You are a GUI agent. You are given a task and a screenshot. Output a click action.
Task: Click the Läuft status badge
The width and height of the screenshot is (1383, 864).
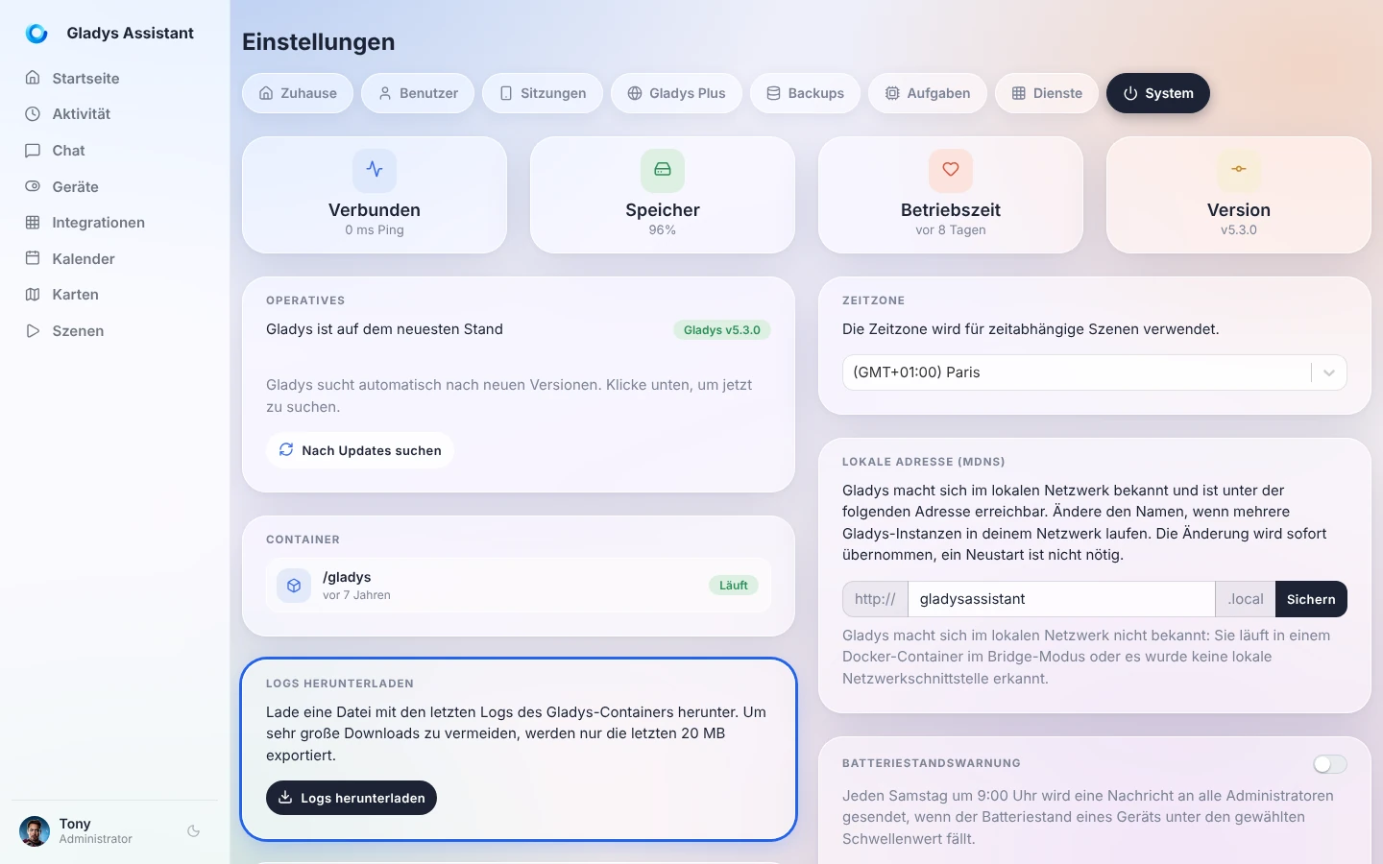(734, 586)
